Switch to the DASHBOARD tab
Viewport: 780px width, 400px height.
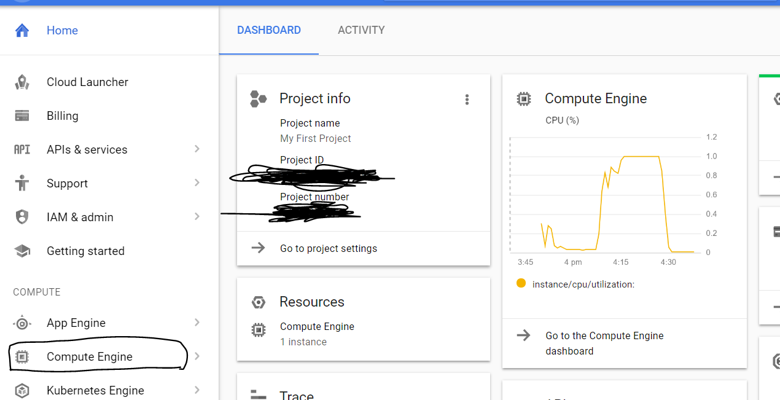(269, 30)
